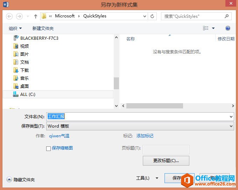Click the folder icon in address bar

(44, 16)
